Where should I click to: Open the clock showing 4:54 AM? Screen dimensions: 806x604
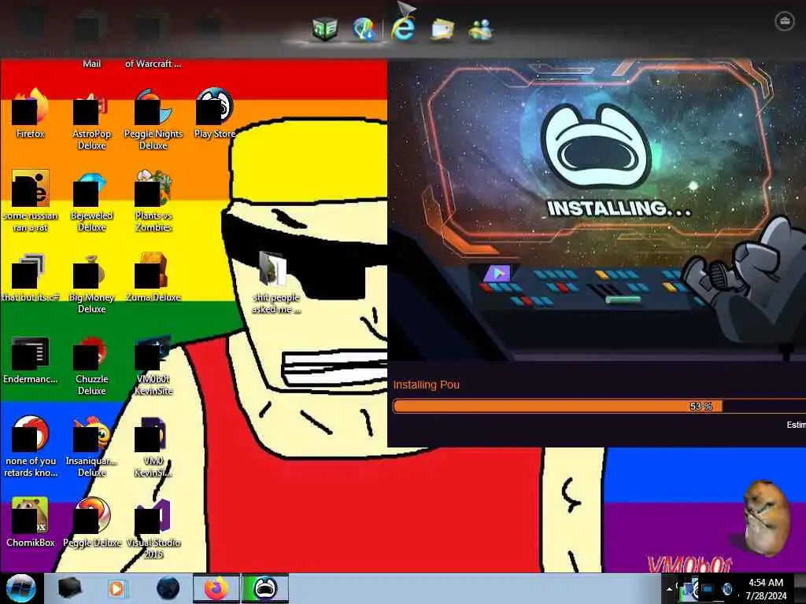[x=766, y=588]
